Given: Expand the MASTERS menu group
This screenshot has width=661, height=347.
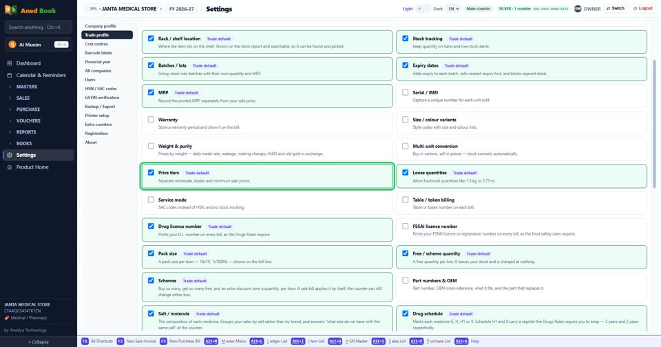Looking at the screenshot, I should (x=38, y=87).
